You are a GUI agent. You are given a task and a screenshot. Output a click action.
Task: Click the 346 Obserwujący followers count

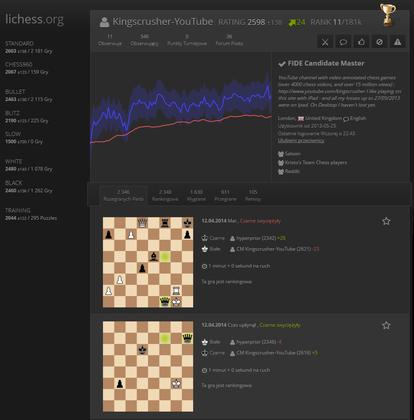pos(144,40)
